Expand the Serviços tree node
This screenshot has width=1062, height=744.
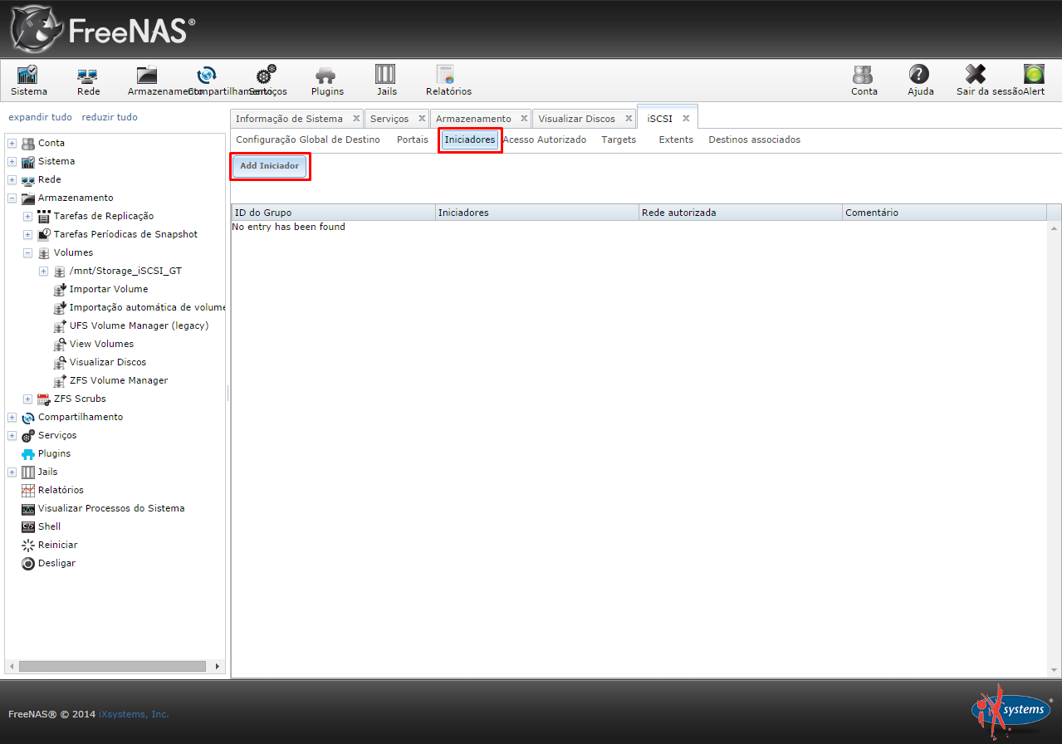(x=12, y=436)
